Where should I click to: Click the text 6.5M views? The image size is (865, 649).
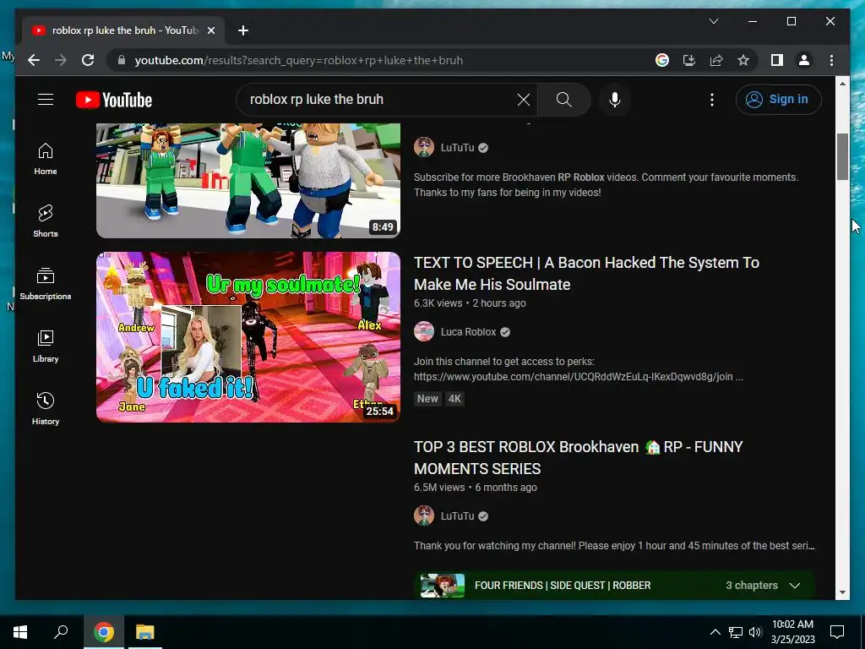tap(439, 488)
